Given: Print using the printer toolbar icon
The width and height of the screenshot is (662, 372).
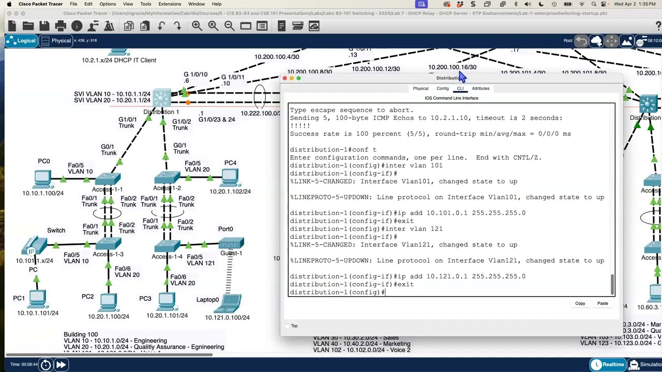Looking at the screenshot, I should click(x=61, y=25).
